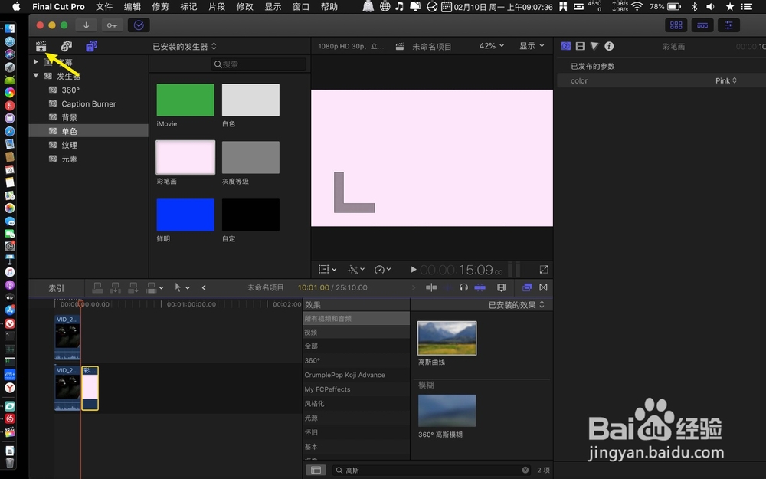Open the 已安装的发生器 popup menu

click(185, 47)
